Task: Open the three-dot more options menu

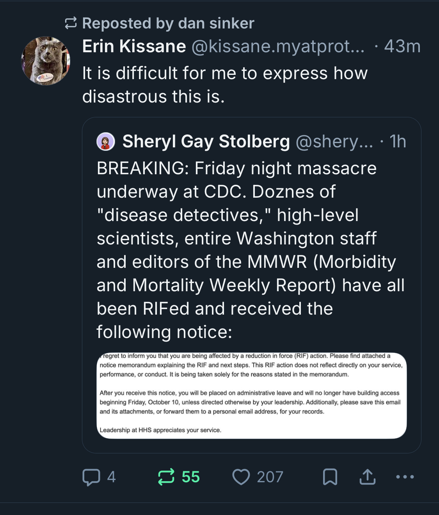Action: [405, 477]
